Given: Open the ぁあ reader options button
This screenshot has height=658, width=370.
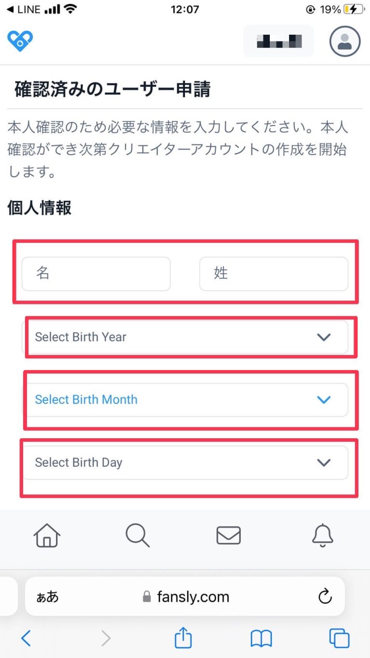Looking at the screenshot, I should [48, 597].
